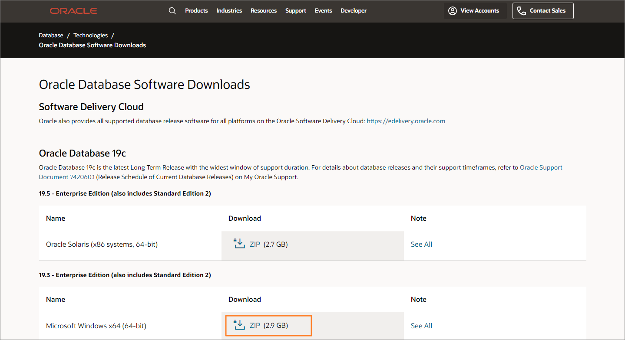Open the Developer menu
Viewport: 625px width, 340px height.
tap(354, 11)
